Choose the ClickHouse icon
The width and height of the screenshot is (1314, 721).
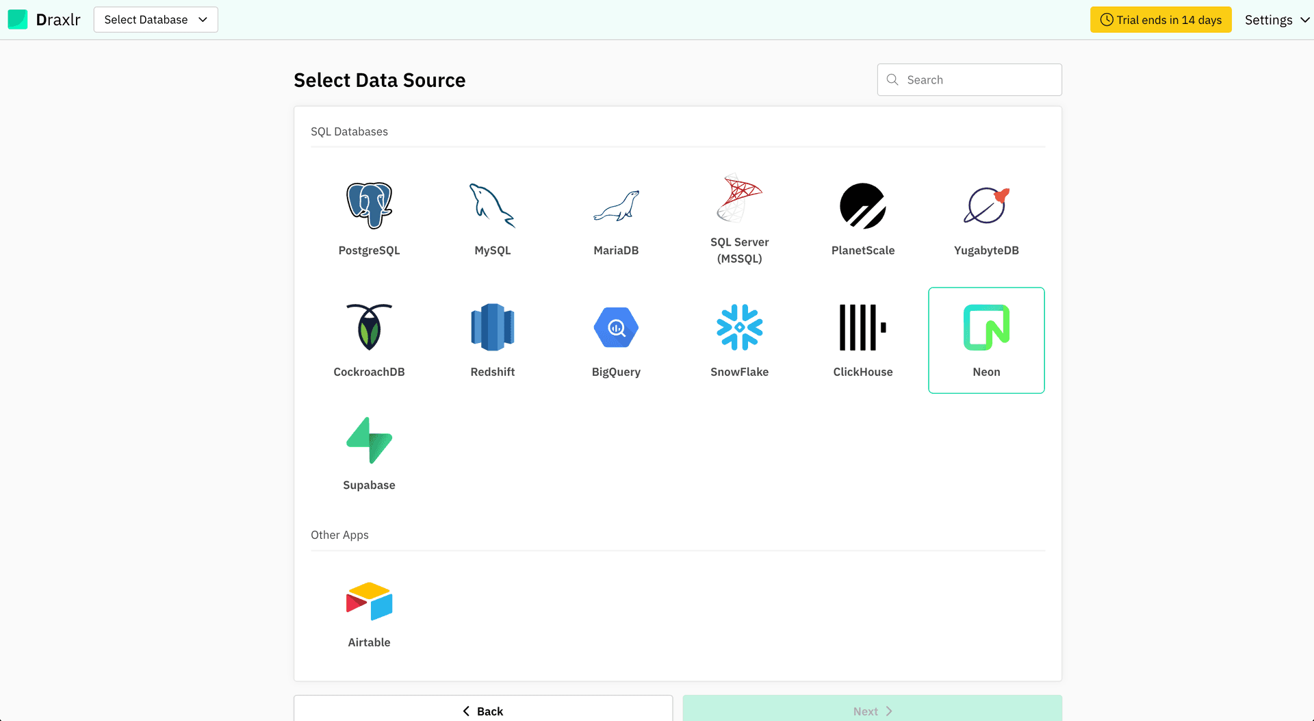pyautogui.click(x=862, y=327)
